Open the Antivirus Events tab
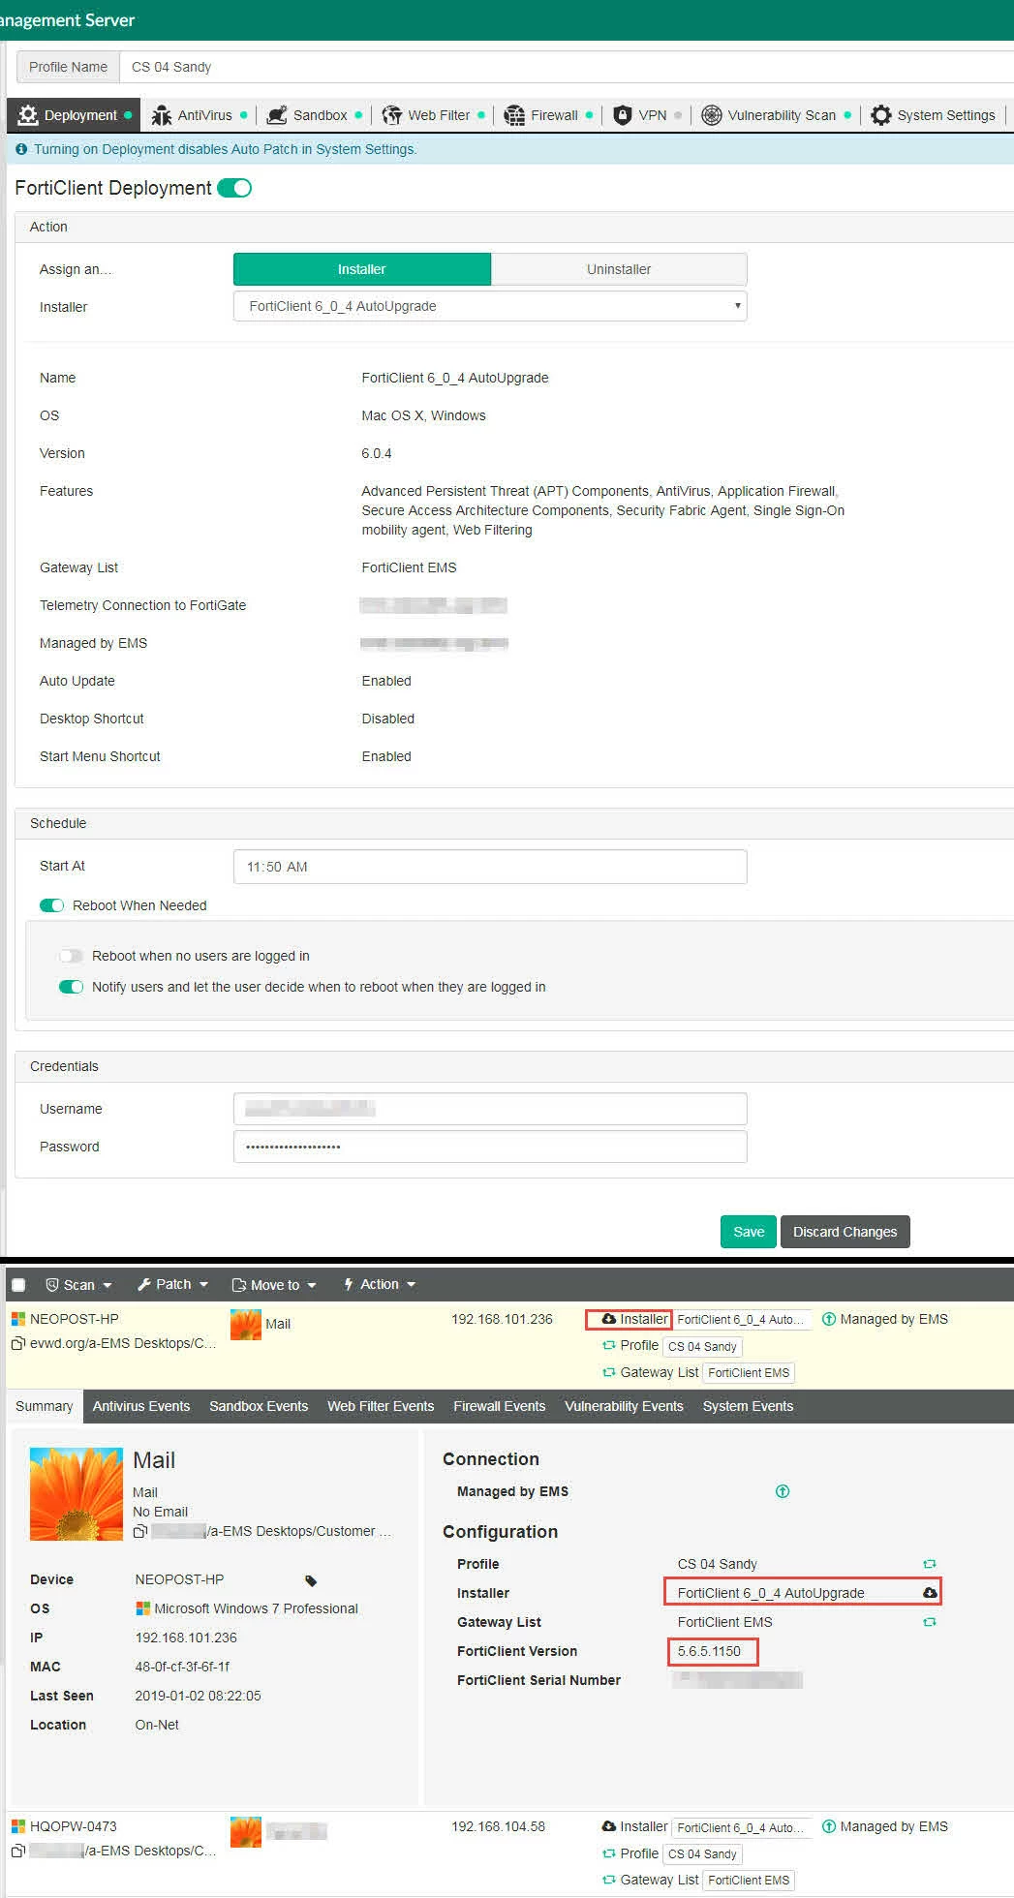Viewport: 1014px width, 1898px height. (141, 1406)
